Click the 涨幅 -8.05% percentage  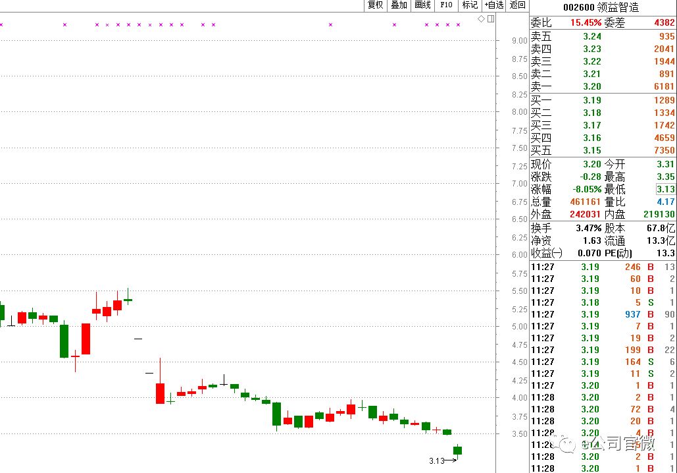[587, 189]
